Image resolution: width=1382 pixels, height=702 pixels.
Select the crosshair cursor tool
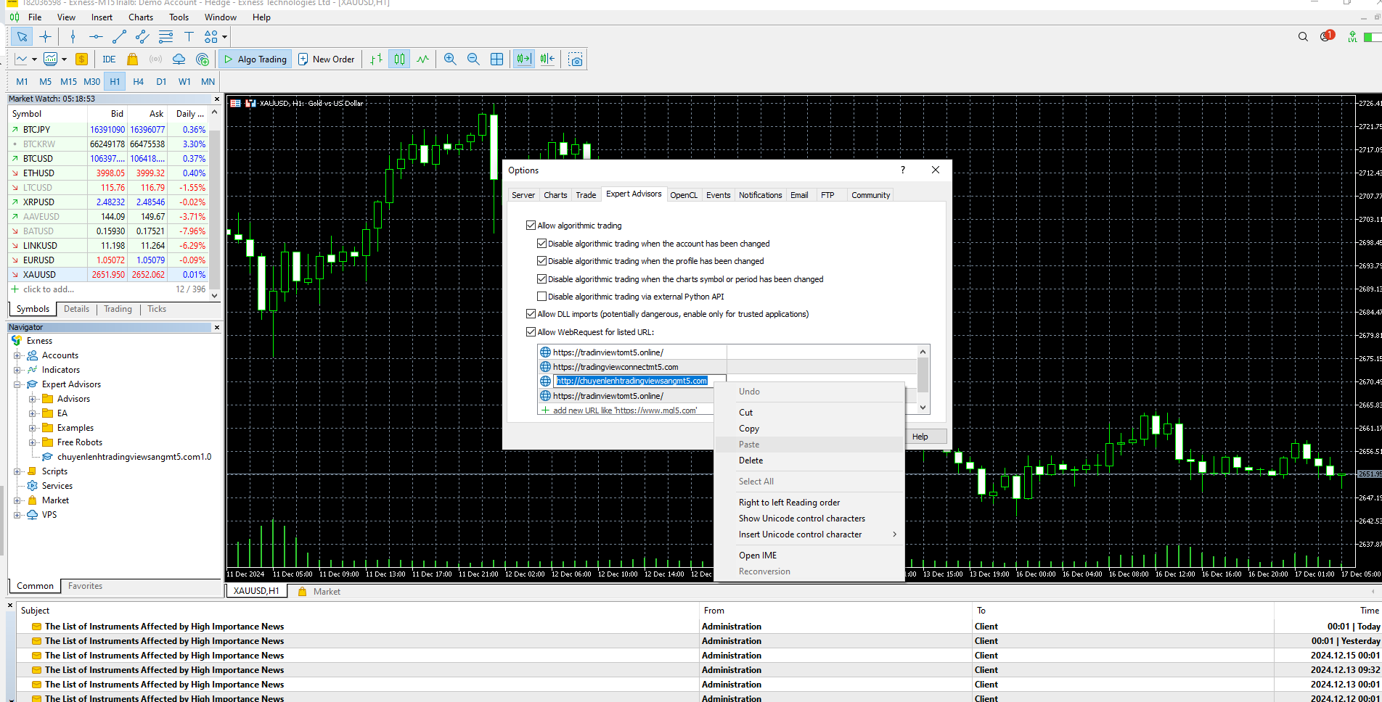point(45,37)
